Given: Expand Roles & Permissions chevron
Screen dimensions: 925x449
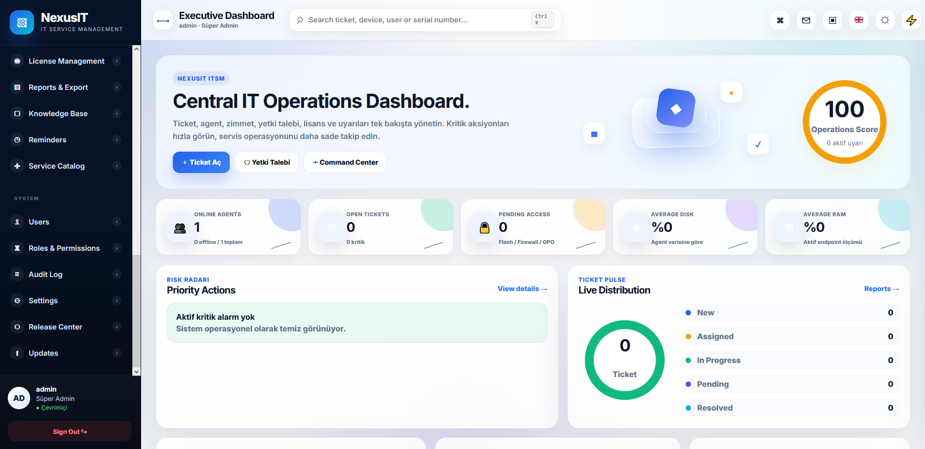Looking at the screenshot, I should click(117, 248).
